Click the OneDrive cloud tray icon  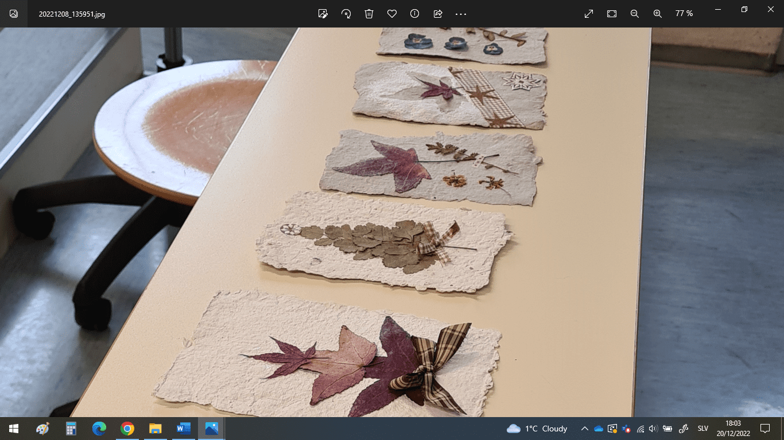(x=599, y=429)
